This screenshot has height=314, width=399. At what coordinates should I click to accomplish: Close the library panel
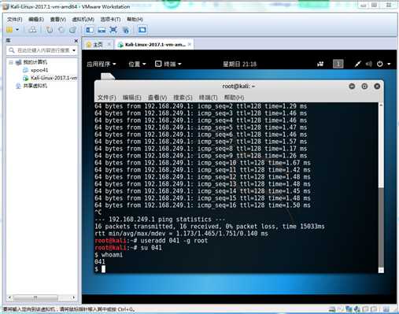[76, 41]
